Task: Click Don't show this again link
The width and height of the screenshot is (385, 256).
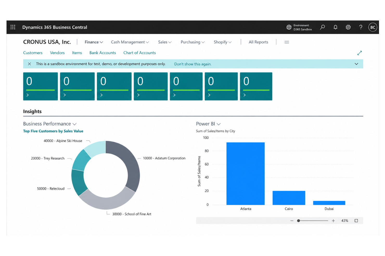Action: pyautogui.click(x=193, y=64)
